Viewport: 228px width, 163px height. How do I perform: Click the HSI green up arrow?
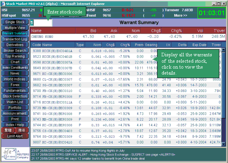(x=41, y=10)
